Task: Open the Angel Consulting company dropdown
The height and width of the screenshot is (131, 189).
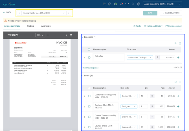Action: point(162,4)
